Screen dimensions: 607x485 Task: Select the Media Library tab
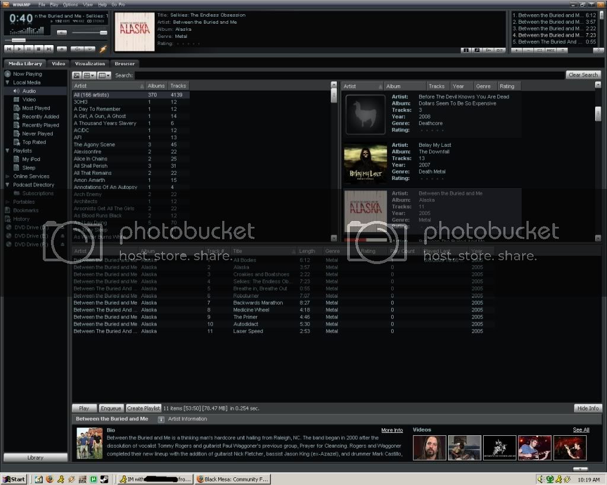(x=25, y=63)
